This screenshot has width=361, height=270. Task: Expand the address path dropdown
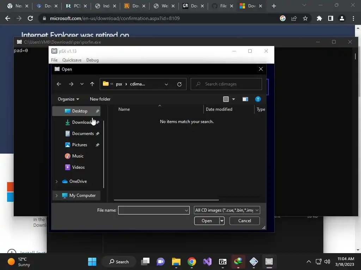coord(166,84)
